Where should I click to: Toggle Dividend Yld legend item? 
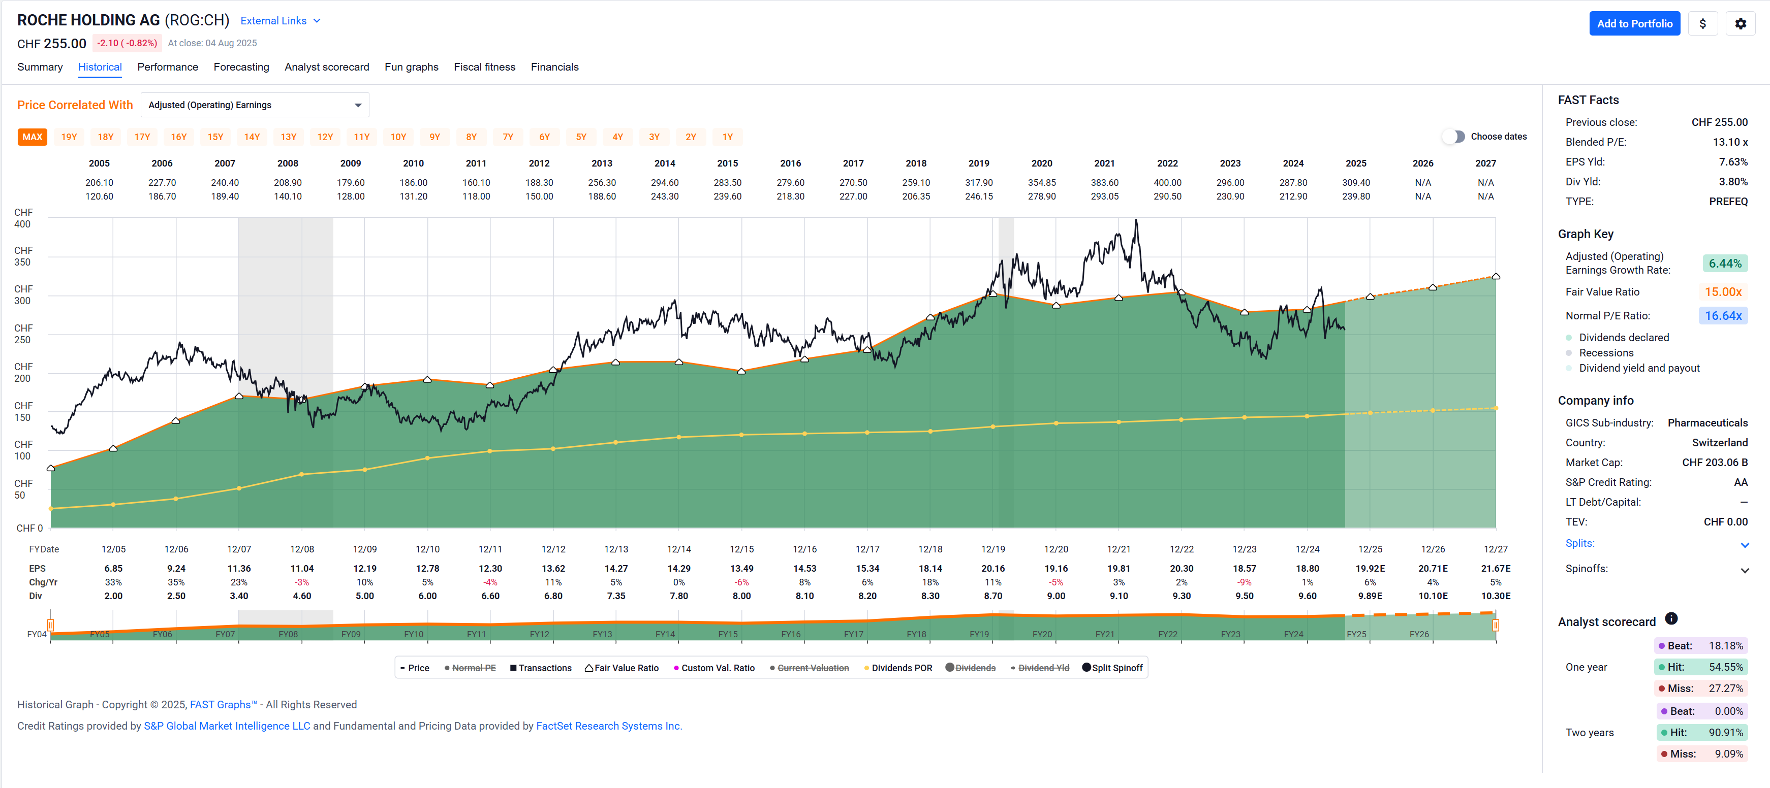pyautogui.click(x=1040, y=668)
